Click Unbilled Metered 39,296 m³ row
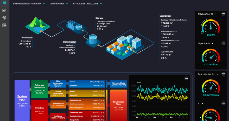 point(87,91)
